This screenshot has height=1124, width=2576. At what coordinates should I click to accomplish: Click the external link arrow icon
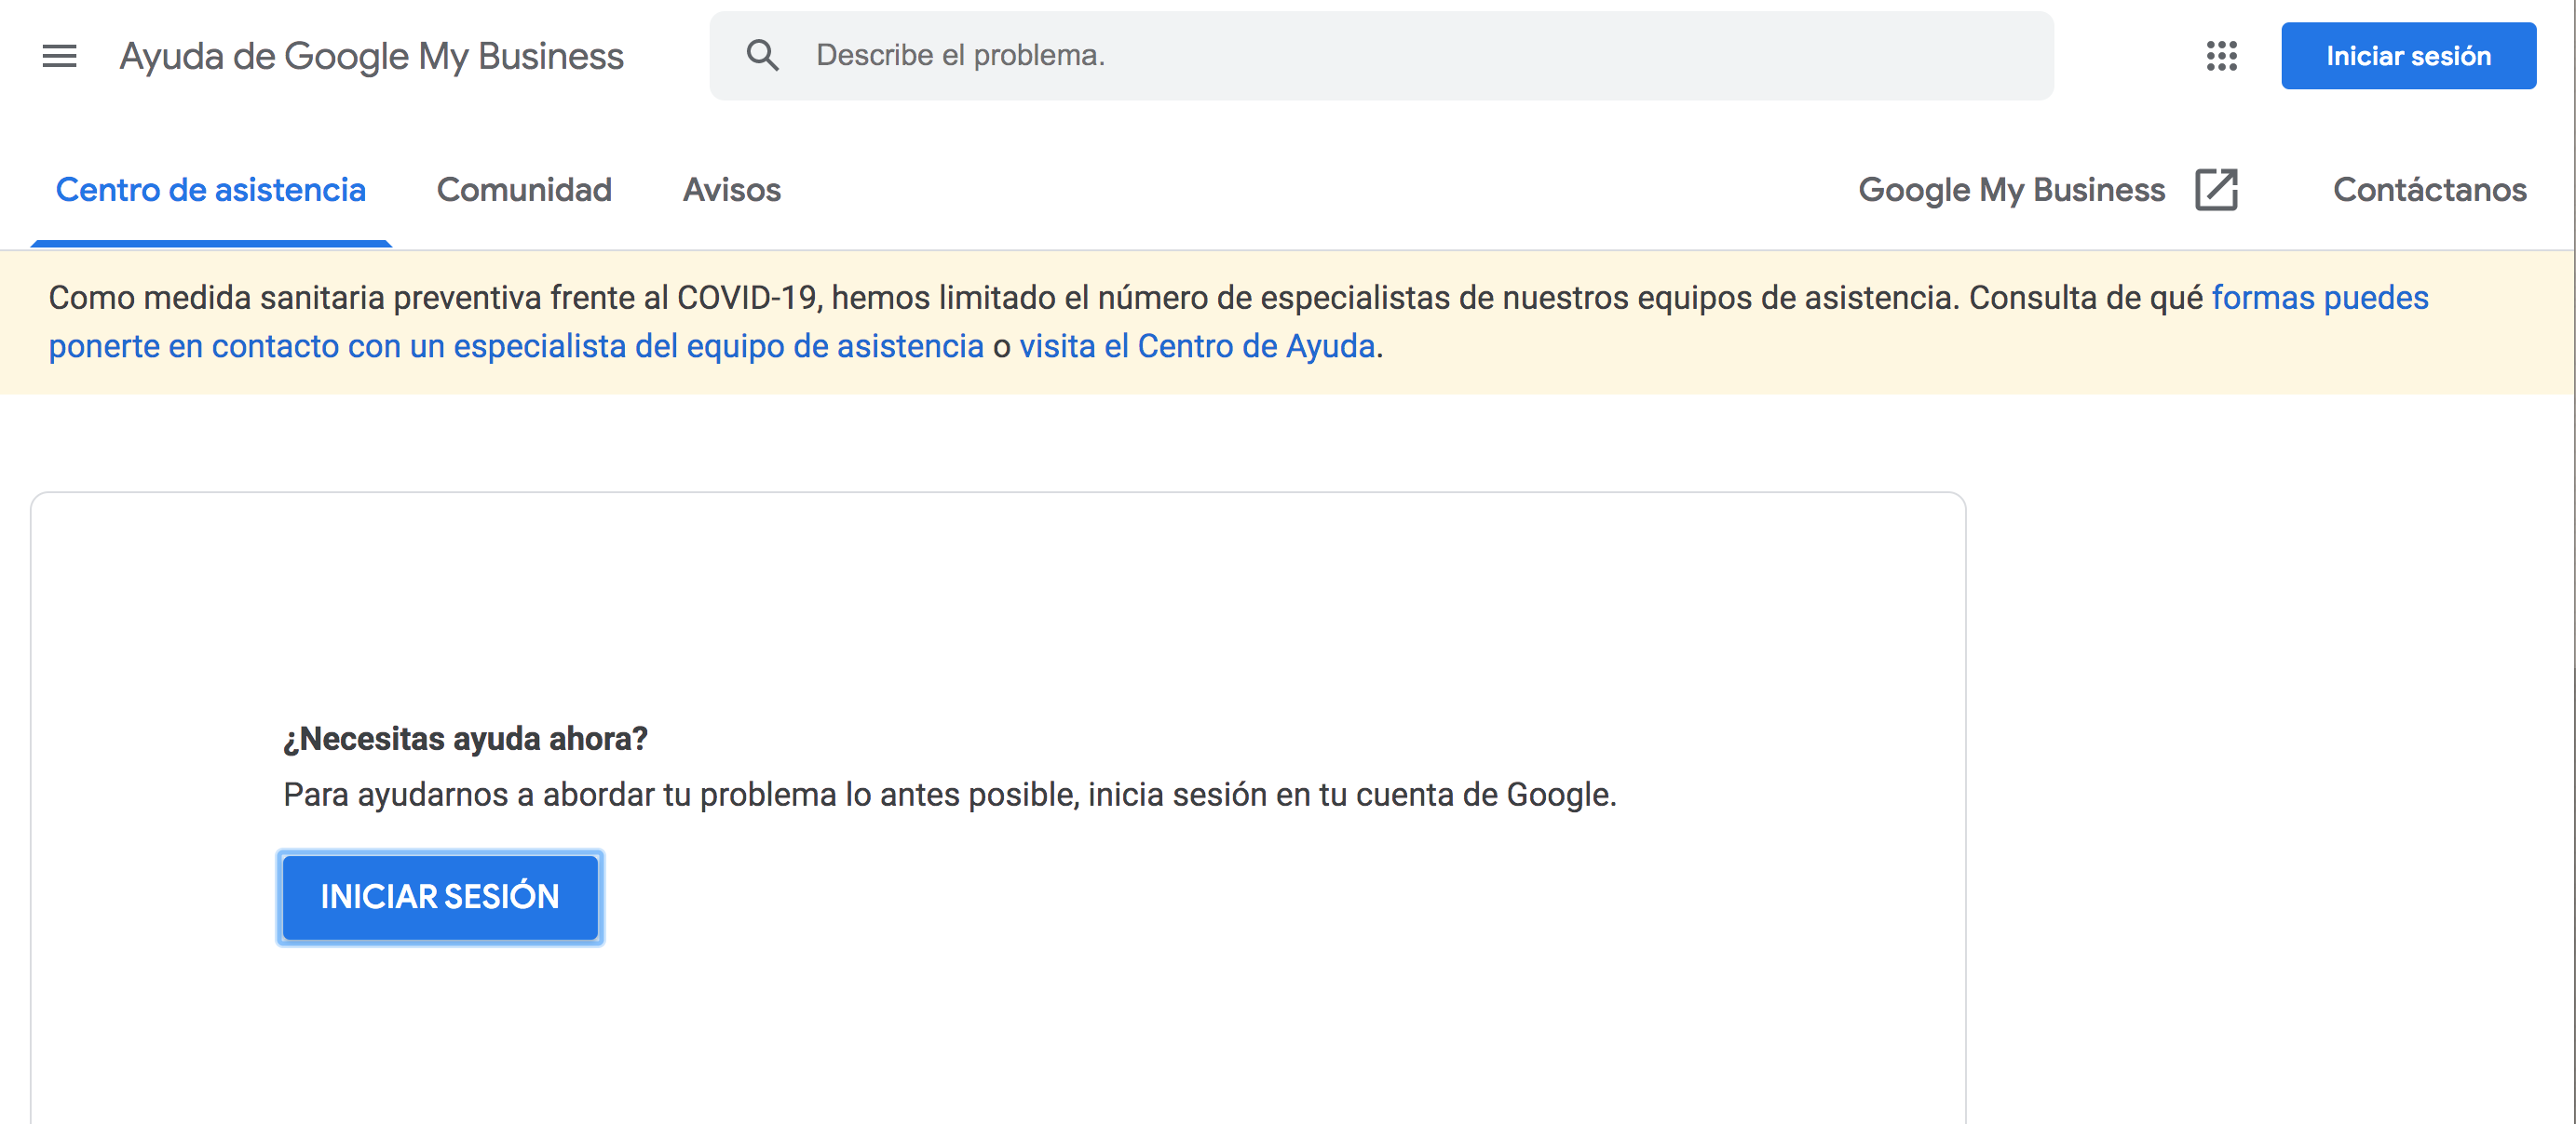pyautogui.click(x=2216, y=190)
